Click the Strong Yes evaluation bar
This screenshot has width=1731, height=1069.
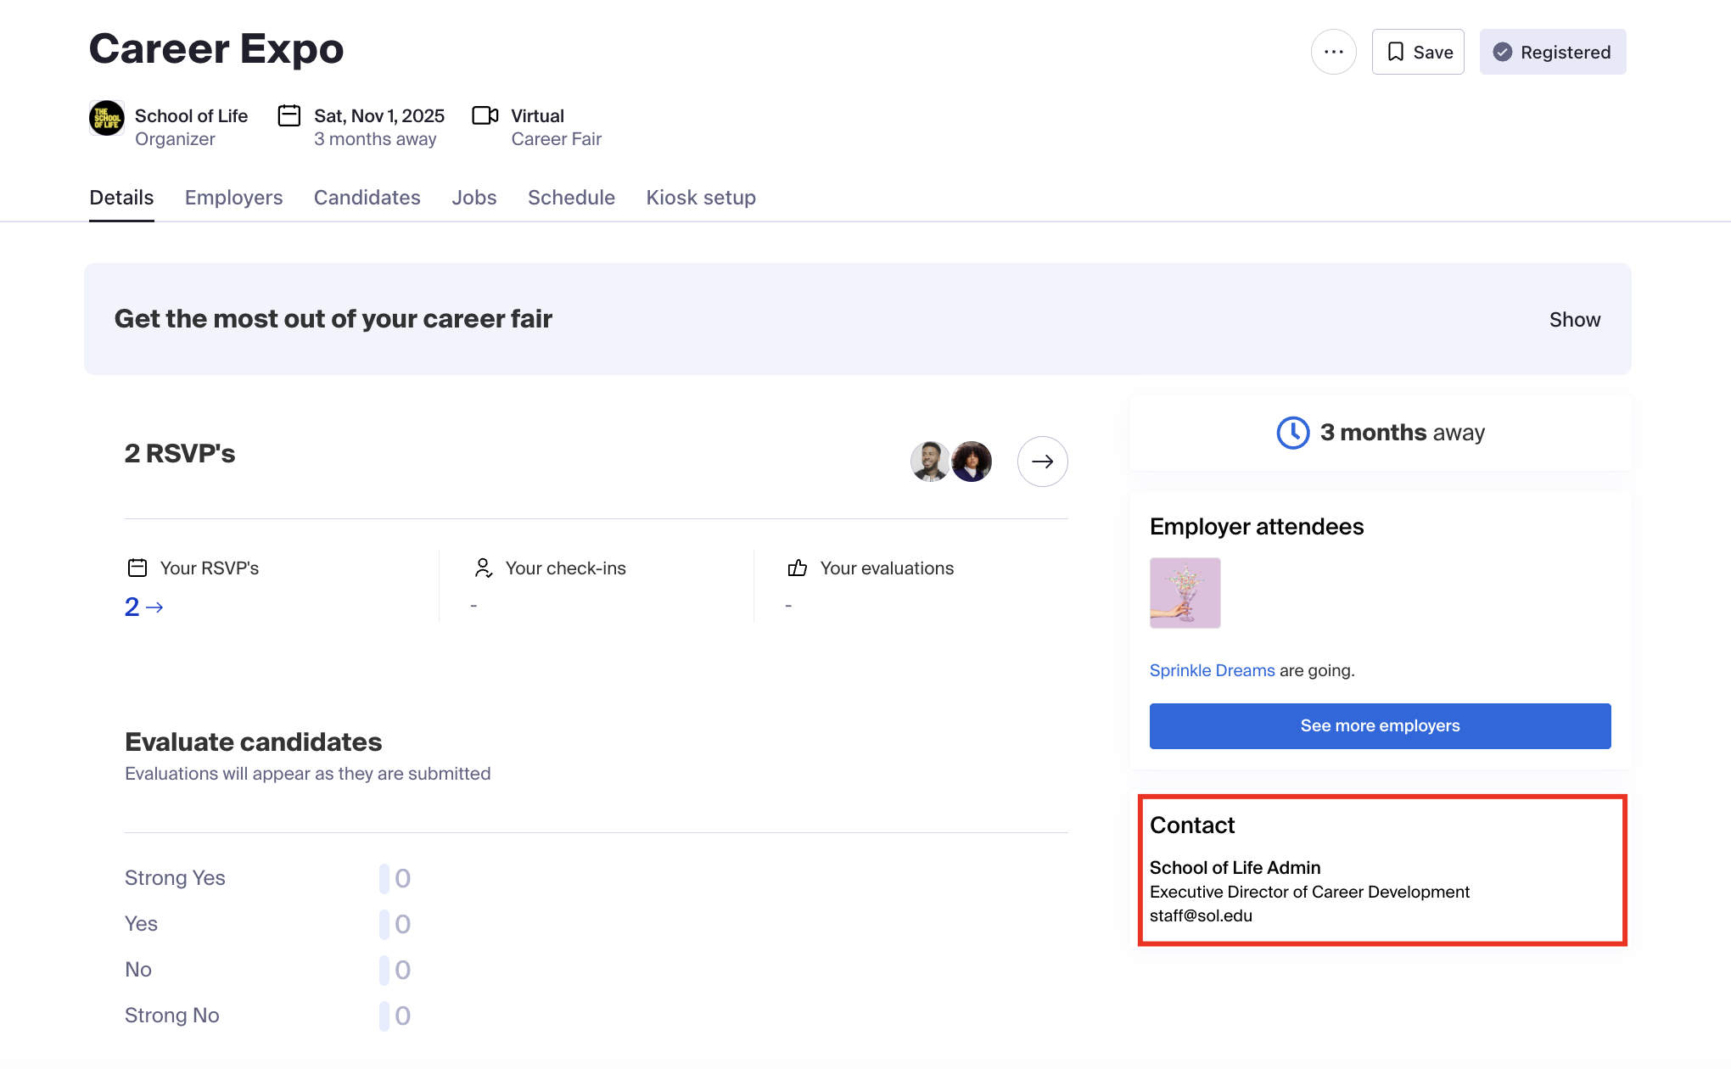click(384, 878)
